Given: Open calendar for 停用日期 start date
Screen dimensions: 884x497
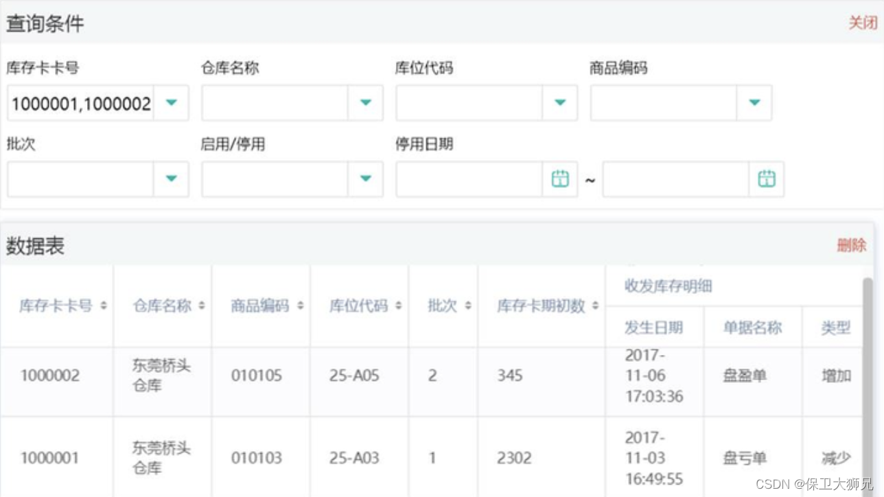Looking at the screenshot, I should (x=560, y=179).
